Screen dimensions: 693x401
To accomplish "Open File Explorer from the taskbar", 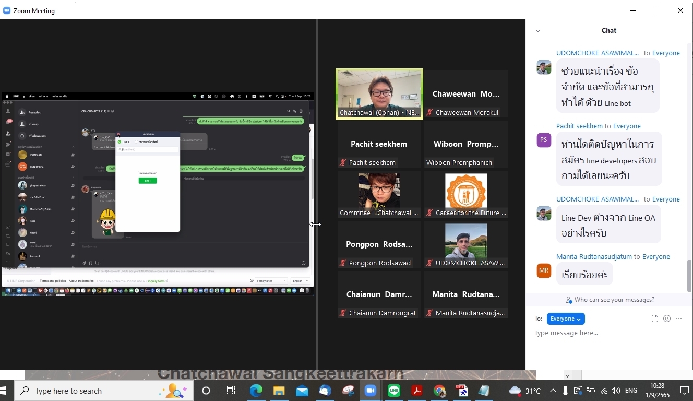I will tap(279, 391).
